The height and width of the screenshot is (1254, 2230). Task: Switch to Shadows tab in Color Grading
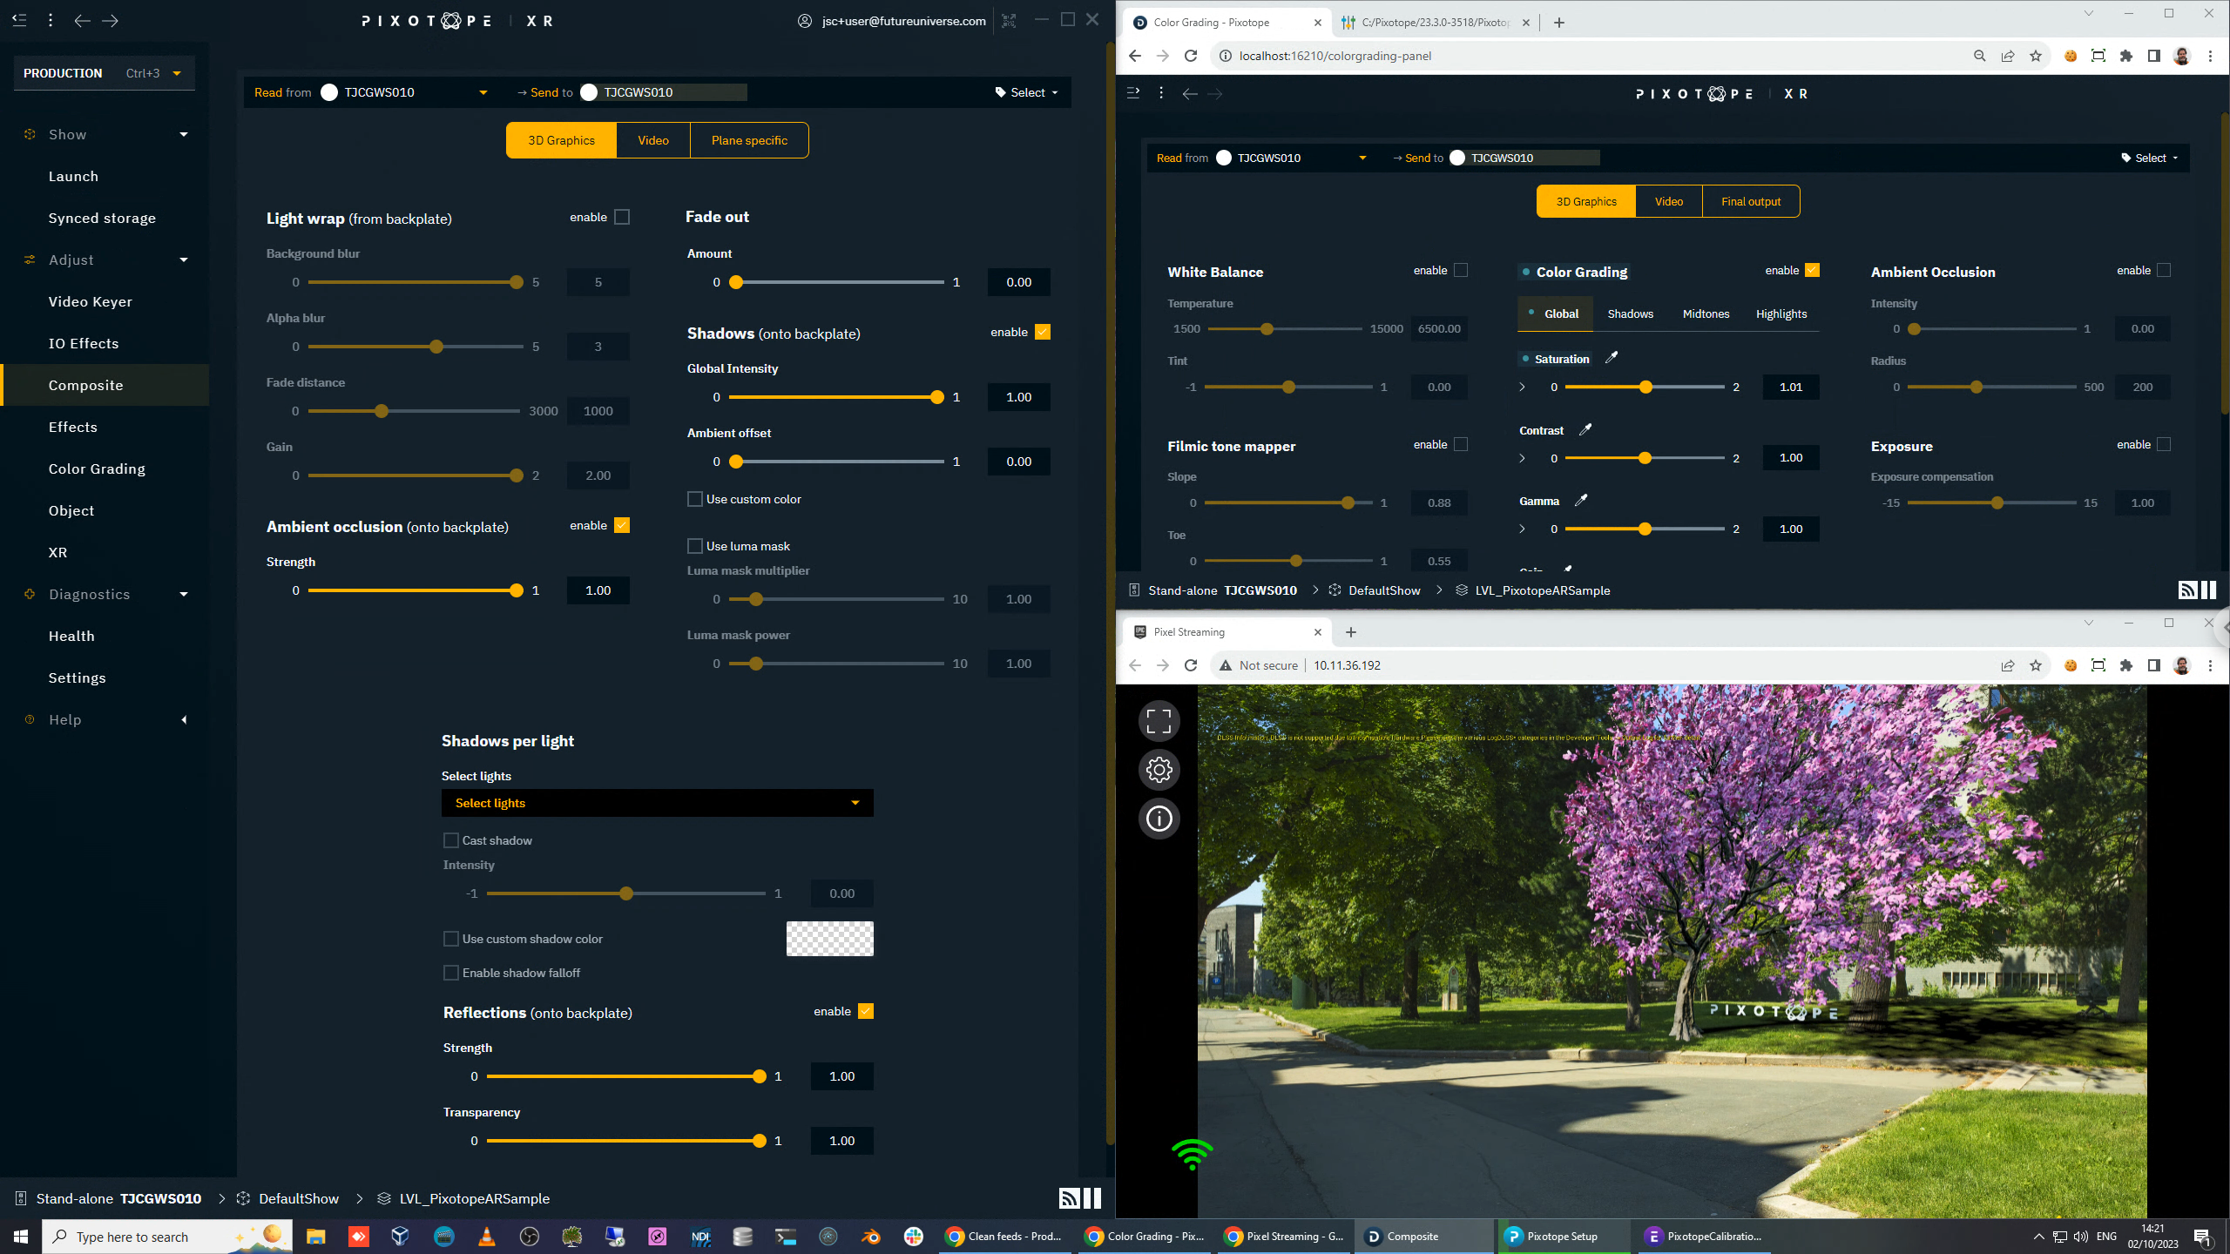click(x=1630, y=313)
